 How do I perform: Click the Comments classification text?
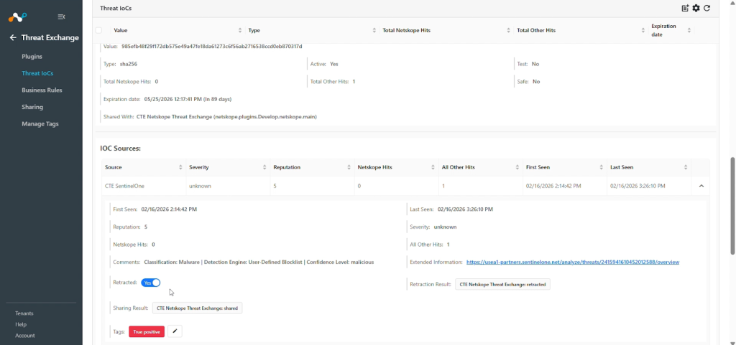[259, 262]
